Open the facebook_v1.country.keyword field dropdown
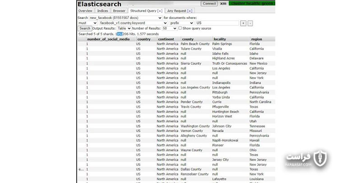352x183 pixels. (133, 23)
